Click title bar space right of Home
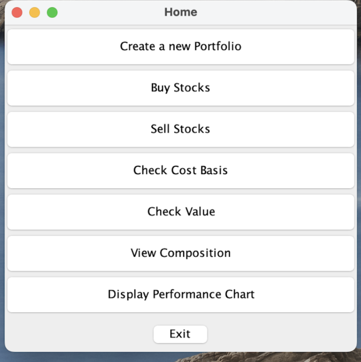 click(x=275, y=12)
